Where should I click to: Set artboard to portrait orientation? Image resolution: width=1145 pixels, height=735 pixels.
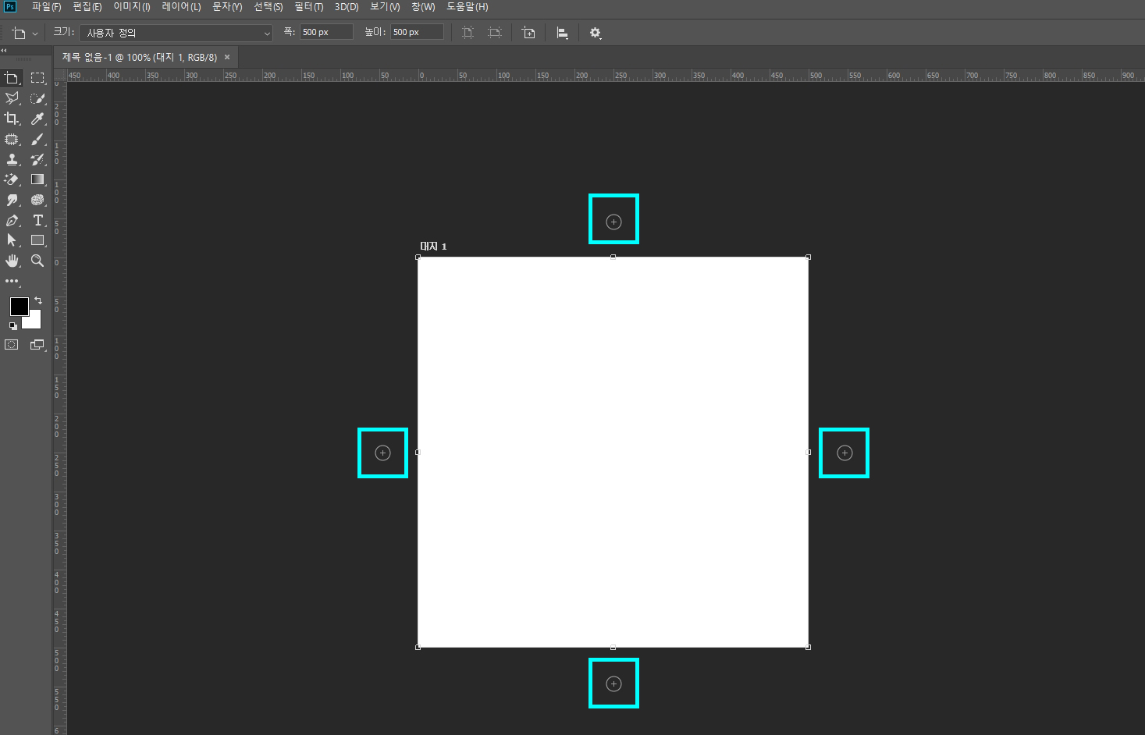pos(468,33)
